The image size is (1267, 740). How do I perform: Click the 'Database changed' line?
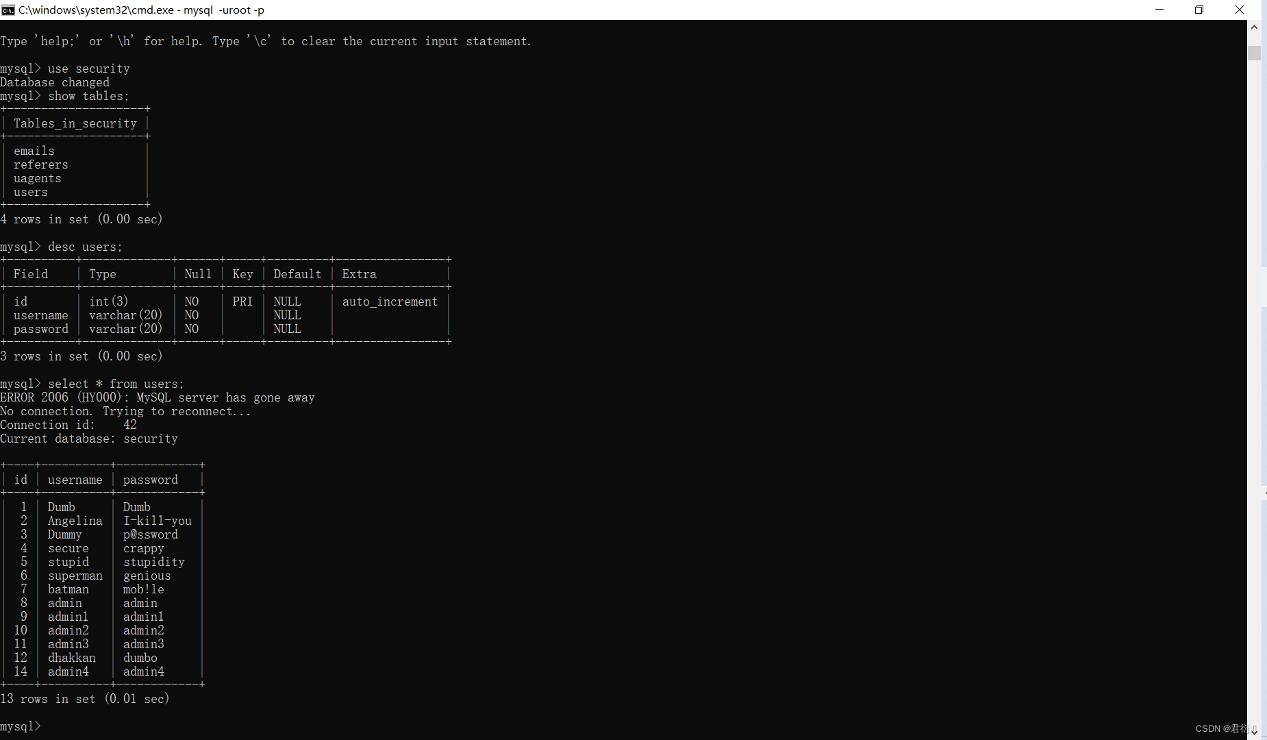click(x=55, y=82)
